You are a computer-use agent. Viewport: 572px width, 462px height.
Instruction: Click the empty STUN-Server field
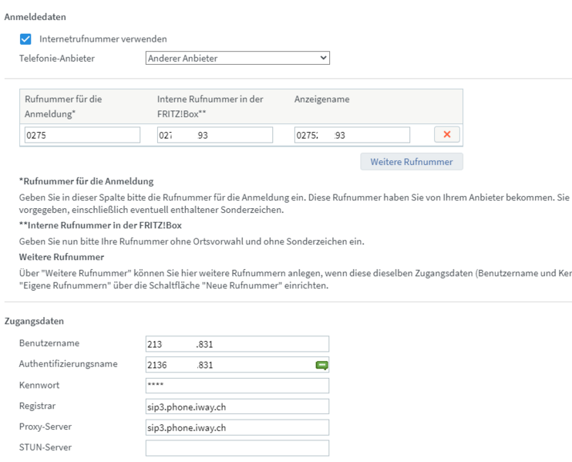pyautogui.click(x=237, y=448)
